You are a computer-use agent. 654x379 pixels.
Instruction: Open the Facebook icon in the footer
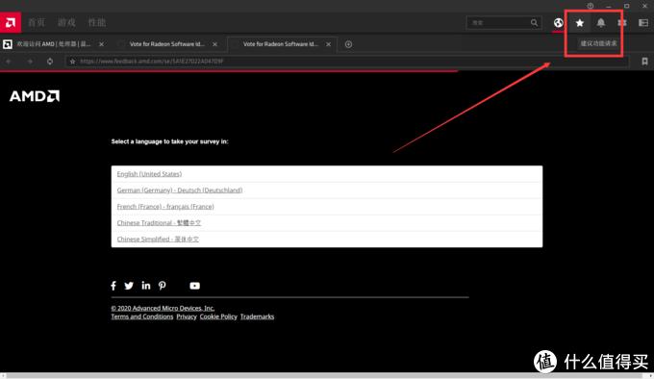(x=113, y=286)
